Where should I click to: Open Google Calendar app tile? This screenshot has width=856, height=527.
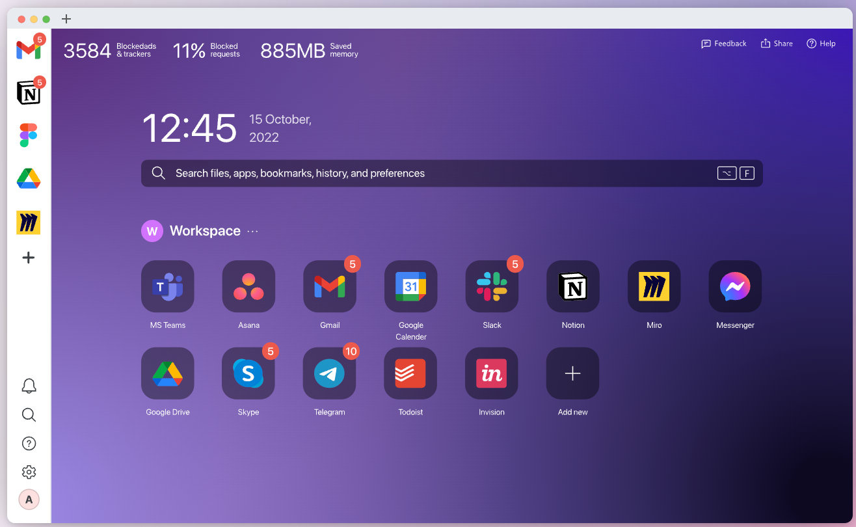[410, 287]
